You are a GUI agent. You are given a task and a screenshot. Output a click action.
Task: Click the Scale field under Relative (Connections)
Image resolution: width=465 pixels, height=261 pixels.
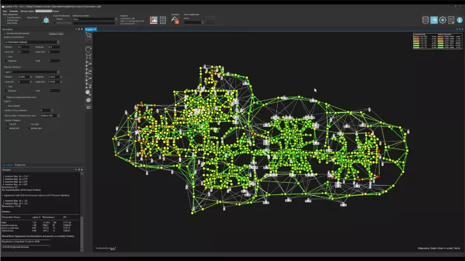(54, 61)
